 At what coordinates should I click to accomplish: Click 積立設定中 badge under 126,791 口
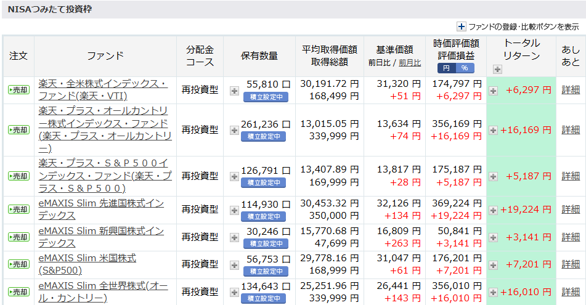[264, 183]
